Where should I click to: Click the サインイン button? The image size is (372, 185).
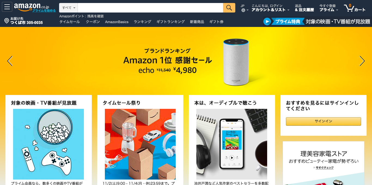coord(324,121)
